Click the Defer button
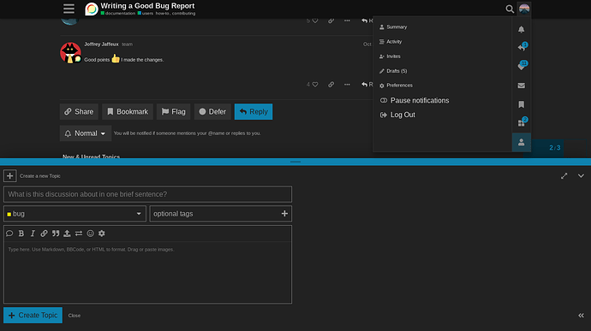Screen dimensions: 591x331 point(212,112)
